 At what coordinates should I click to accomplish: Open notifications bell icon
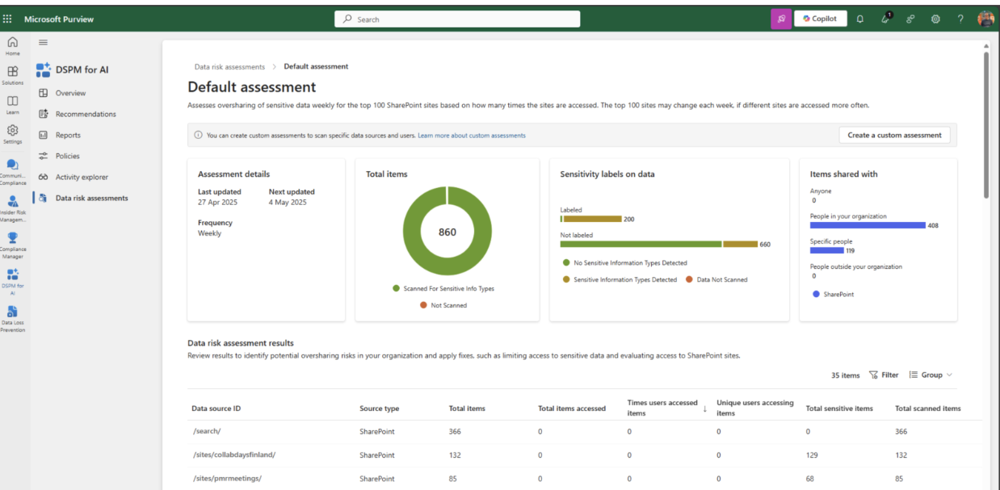[859, 19]
